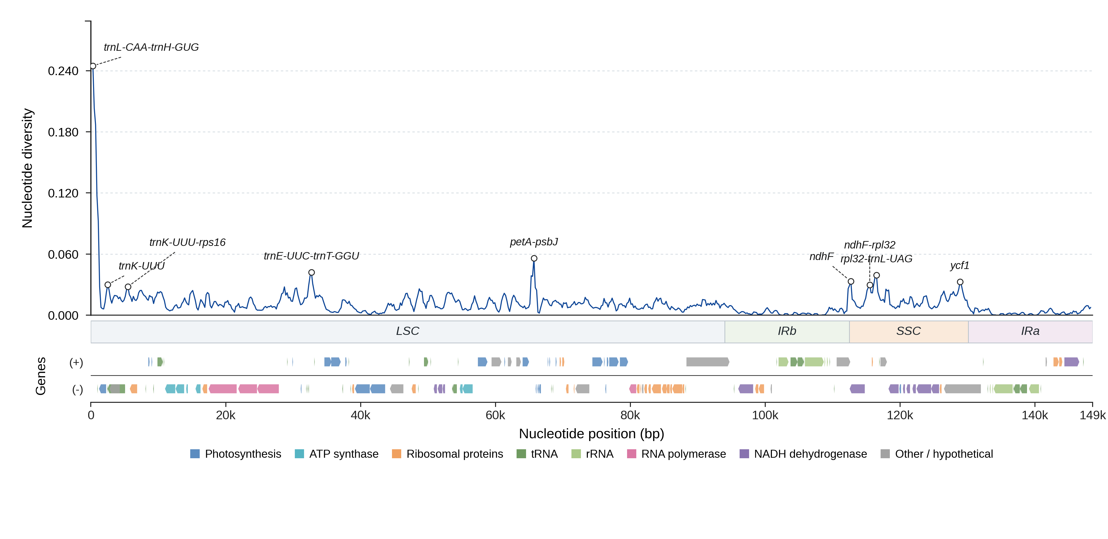Click the 0.120 y-axis tick label
Image resolution: width=1108 pixels, height=539 pixels.
click(63, 193)
